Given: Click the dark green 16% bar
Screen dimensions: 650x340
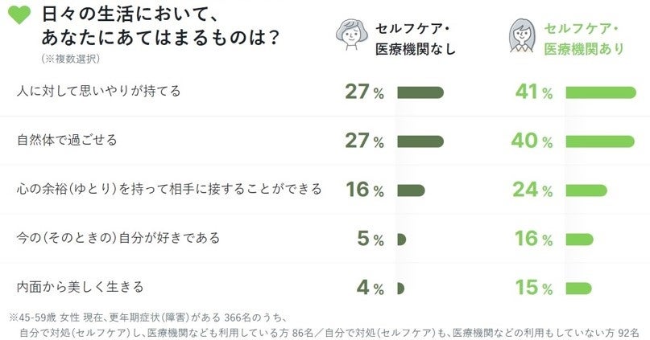Looking at the screenshot, I should coord(410,190).
